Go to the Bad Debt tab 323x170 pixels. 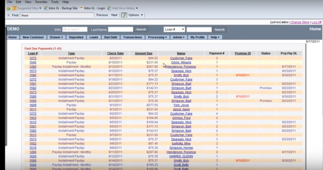[111, 37]
